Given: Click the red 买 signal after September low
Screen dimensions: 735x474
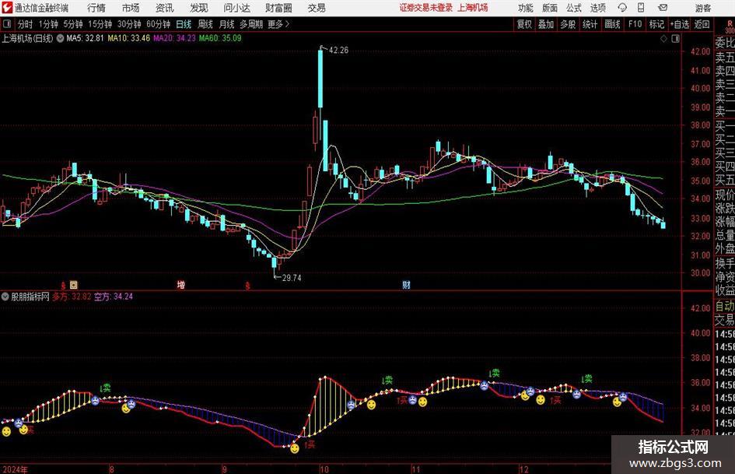Looking at the screenshot, I should point(310,444).
